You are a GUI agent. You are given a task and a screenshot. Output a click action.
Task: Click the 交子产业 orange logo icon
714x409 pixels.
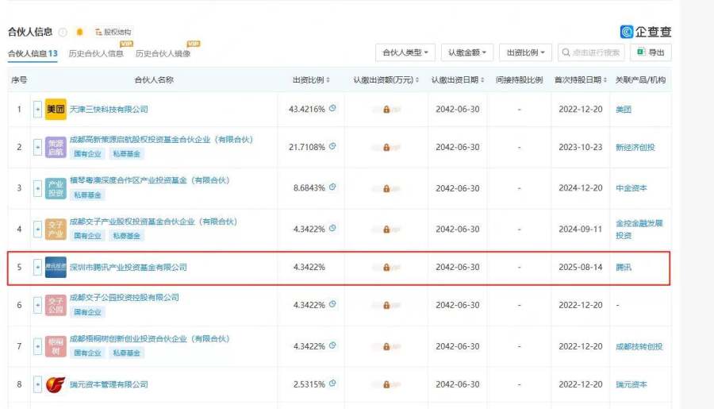pos(56,229)
